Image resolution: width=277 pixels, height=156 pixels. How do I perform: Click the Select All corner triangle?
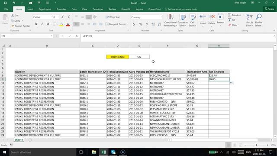point(3,45)
